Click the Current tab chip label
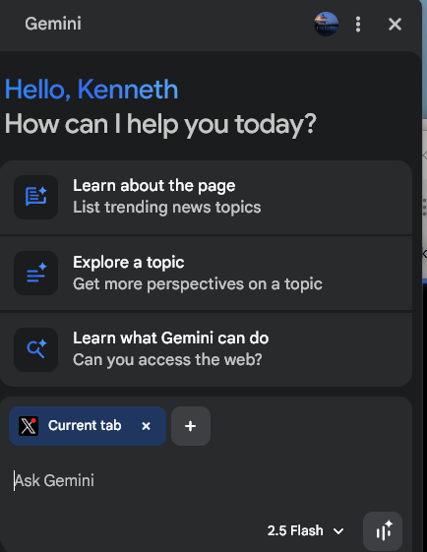This screenshot has height=552, width=427. pyautogui.click(x=85, y=426)
